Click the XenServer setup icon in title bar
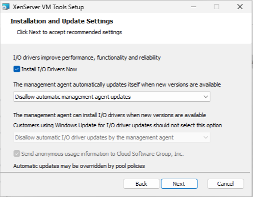 [x=6, y=7]
